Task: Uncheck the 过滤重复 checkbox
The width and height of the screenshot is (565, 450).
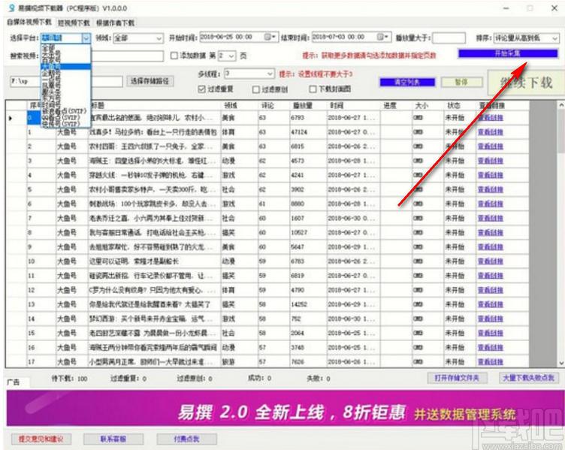Action: (202, 89)
